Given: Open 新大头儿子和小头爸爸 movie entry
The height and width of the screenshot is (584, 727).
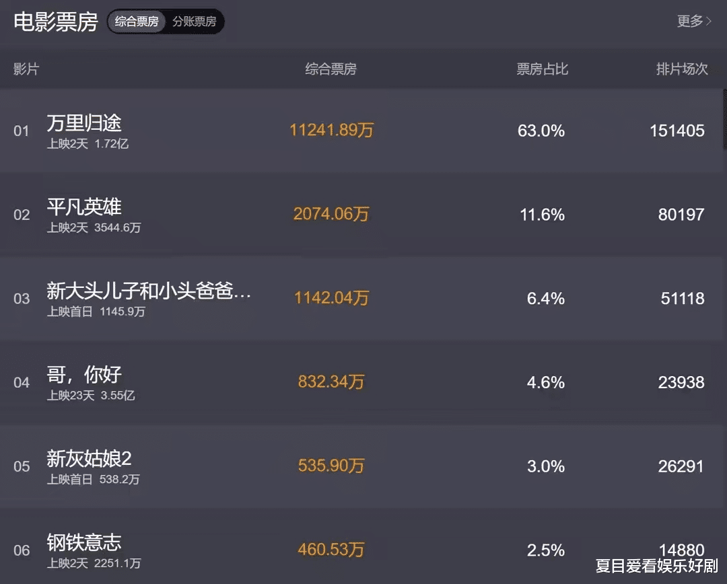Looking at the screenshot, I should pos(148,291).
